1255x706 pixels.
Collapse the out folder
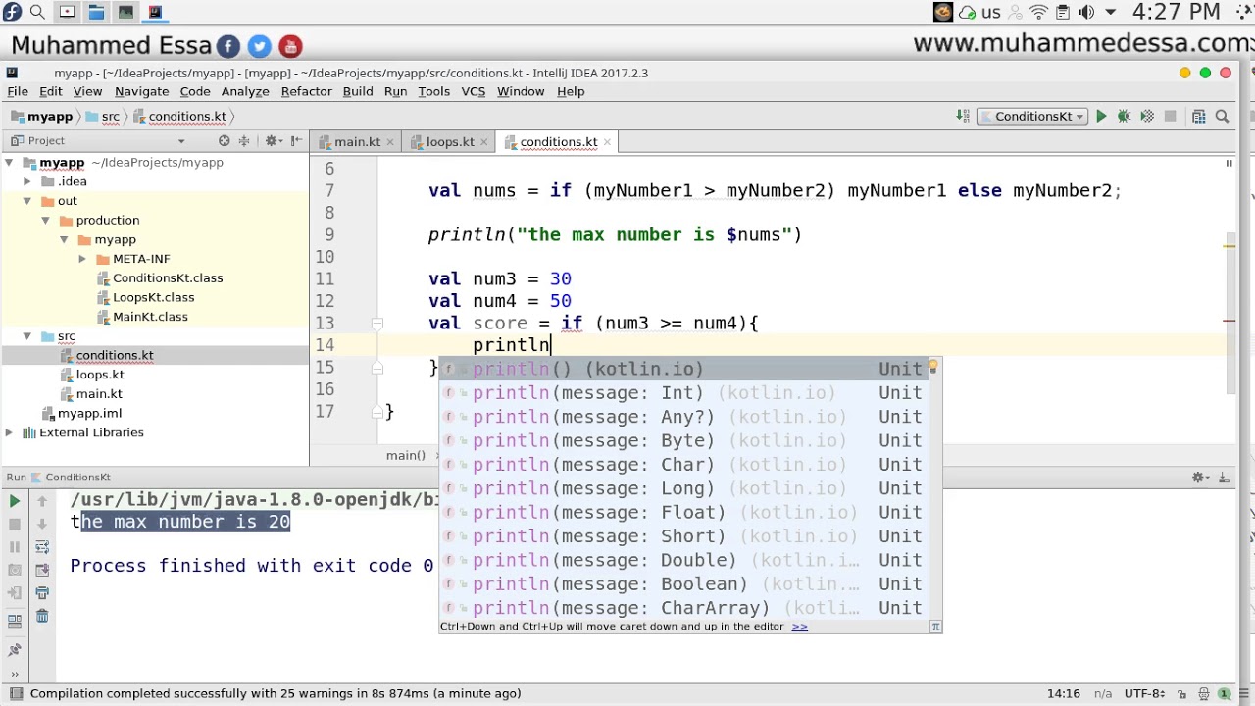[x=27, y=201]
